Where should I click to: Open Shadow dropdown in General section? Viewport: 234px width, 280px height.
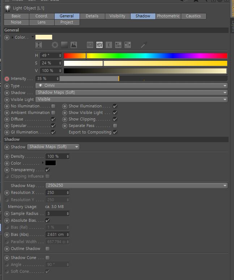tap(132, 93)
